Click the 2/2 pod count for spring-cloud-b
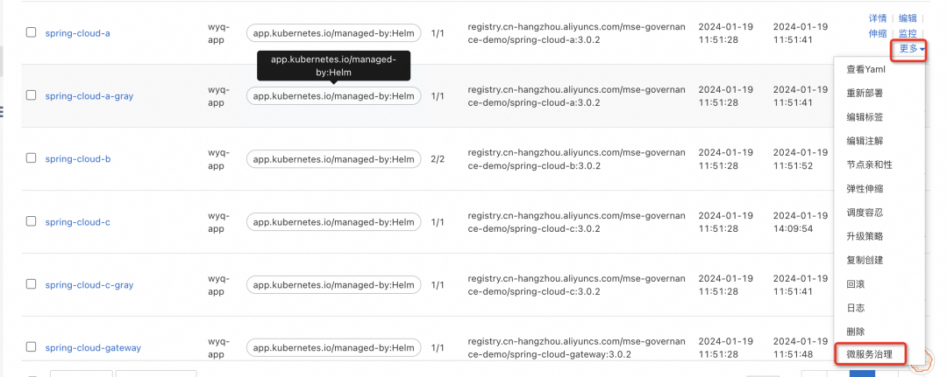 [438, 159]
